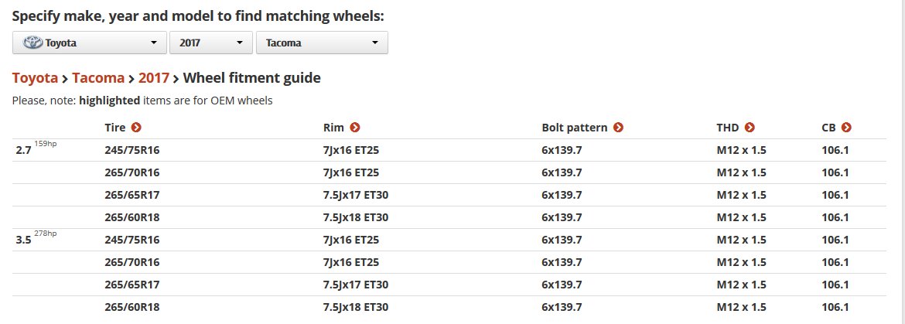This screenshot has width=905, height=324.
Task: Select the Bolt pattern column header
Action: tap(574, 128)
